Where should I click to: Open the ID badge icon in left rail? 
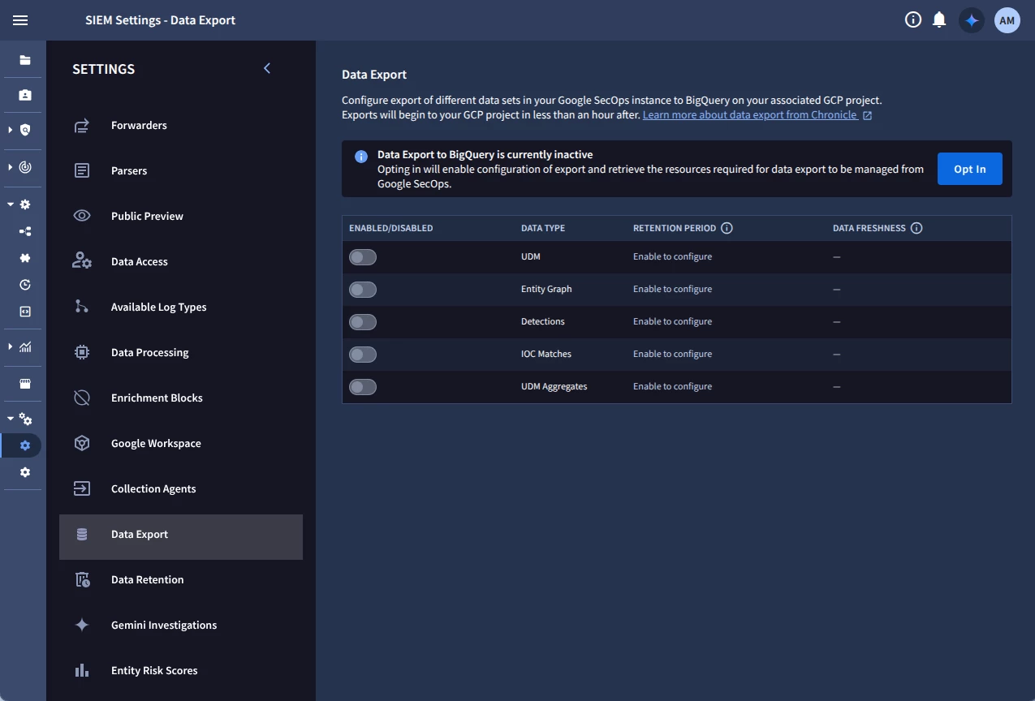pos(25,95)
